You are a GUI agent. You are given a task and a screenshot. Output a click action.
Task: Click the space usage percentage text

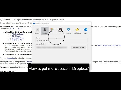tap(43, 41)
